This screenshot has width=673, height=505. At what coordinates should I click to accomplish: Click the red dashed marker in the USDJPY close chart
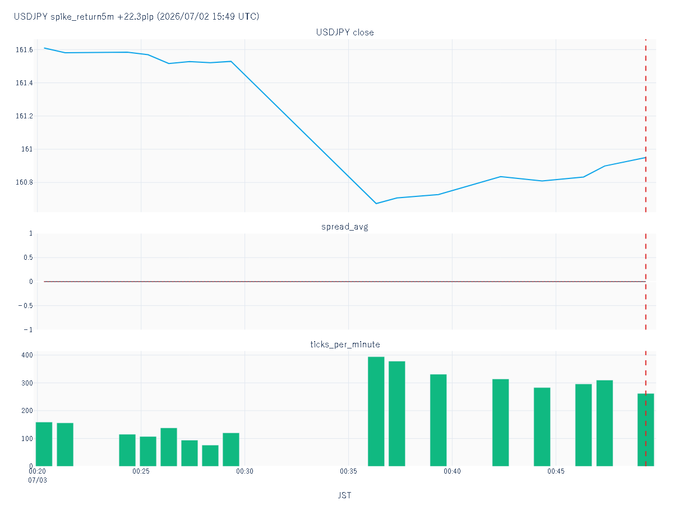tap(646, 126)
